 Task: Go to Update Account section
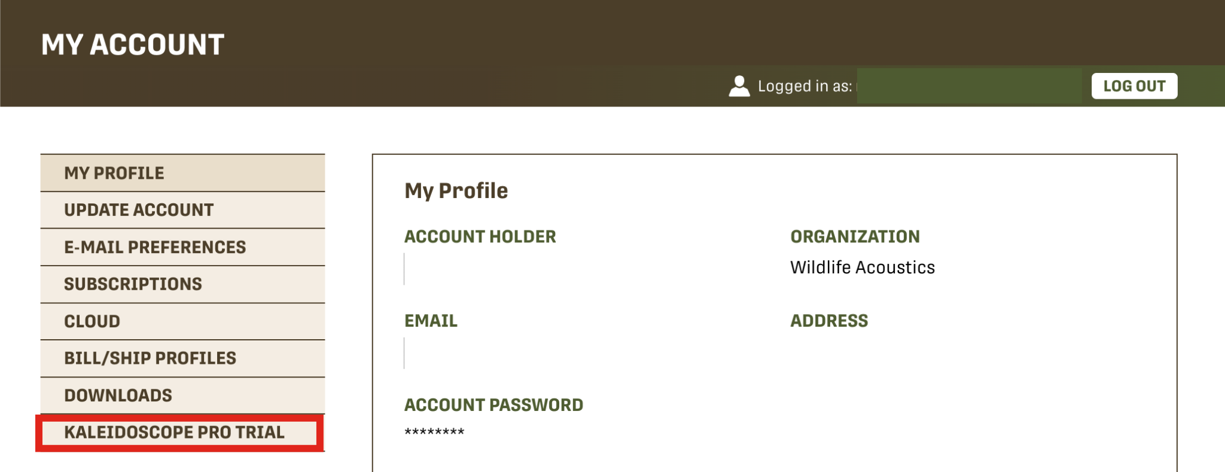pos(182,210)
